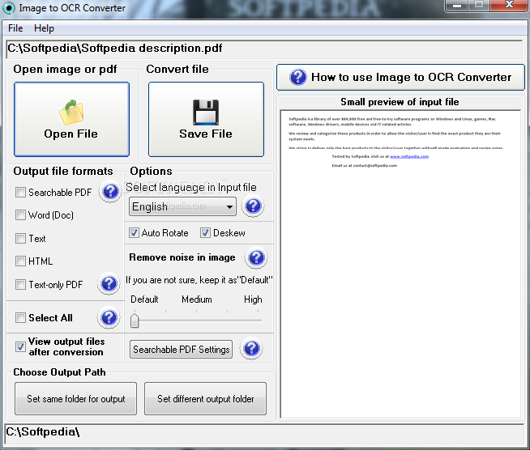Open the Help menu
Viewport: 530px width, 450px height.
coord(44,28)
